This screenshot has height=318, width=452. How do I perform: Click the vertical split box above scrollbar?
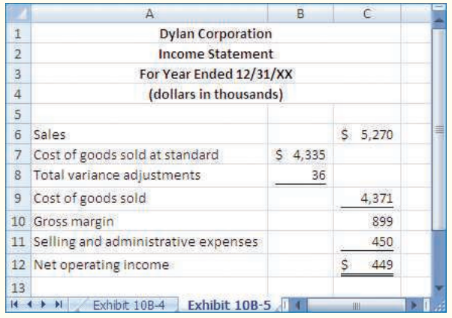438,8
